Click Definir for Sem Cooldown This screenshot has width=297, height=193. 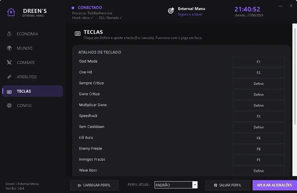259,127
